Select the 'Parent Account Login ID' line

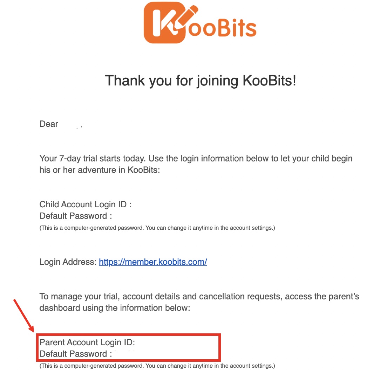pos(87,342)
